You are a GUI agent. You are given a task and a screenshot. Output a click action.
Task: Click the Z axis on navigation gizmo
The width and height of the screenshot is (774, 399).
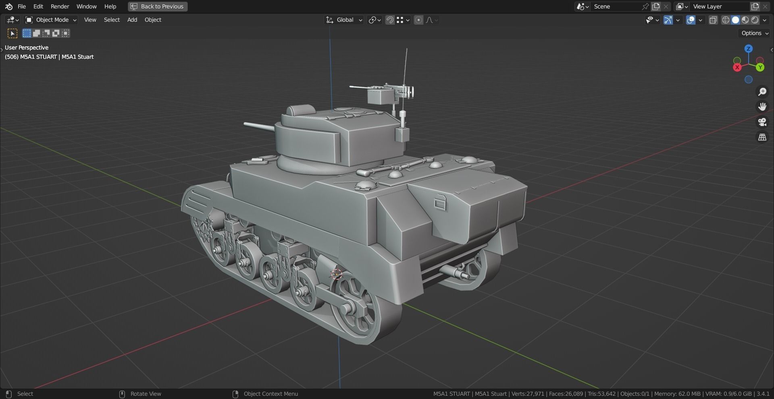pyautogui.click(x=749, y=49)
